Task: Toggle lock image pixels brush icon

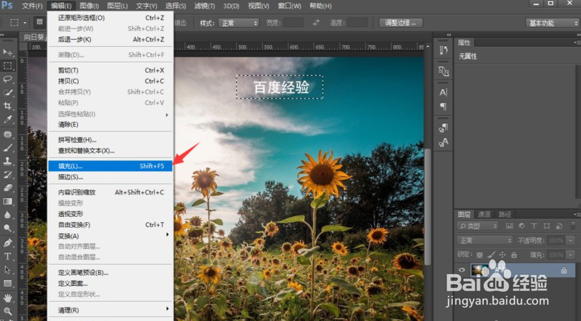Action: point(491,255)
